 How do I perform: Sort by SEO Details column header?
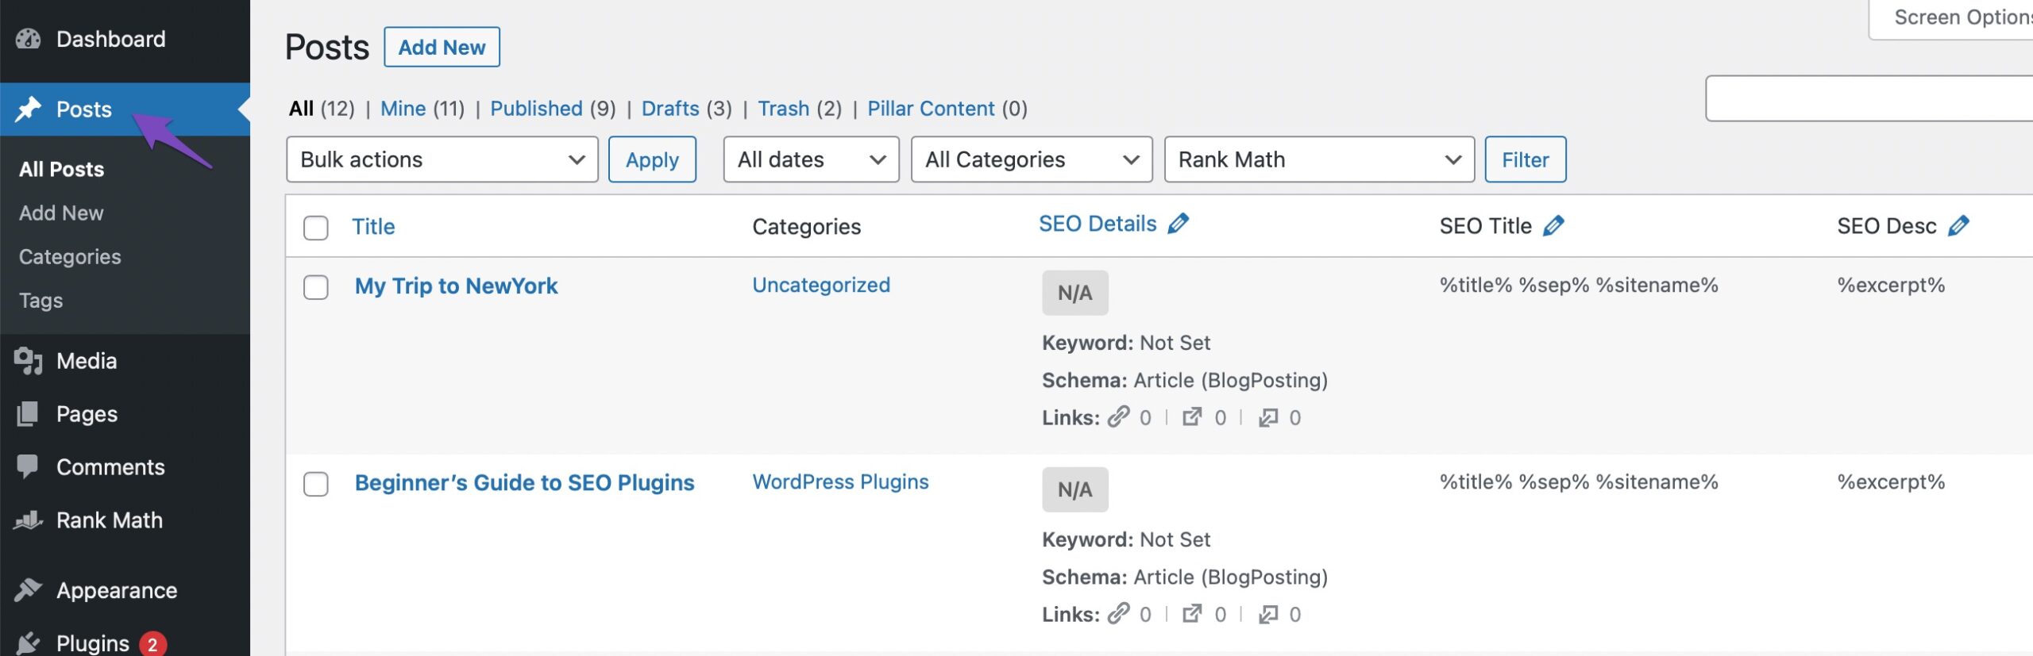pos(1098,224)
